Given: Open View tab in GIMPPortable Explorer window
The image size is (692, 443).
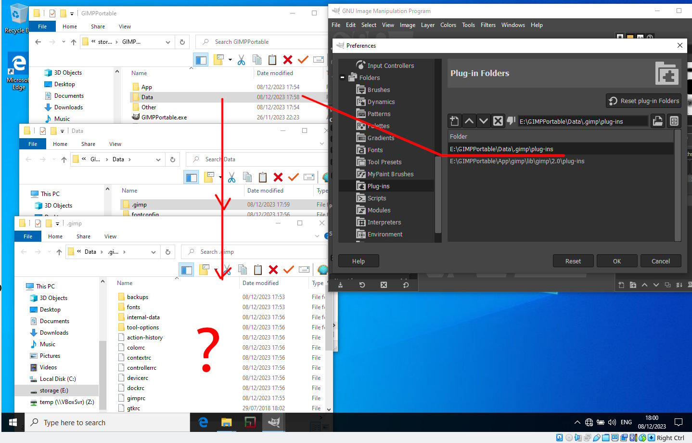Looking at the screenshot, I should point(125,26).
